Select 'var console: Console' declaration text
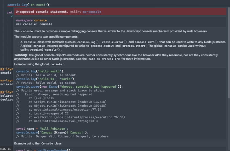This screenshot has height=151, width=230. click(x=34, y=24)
